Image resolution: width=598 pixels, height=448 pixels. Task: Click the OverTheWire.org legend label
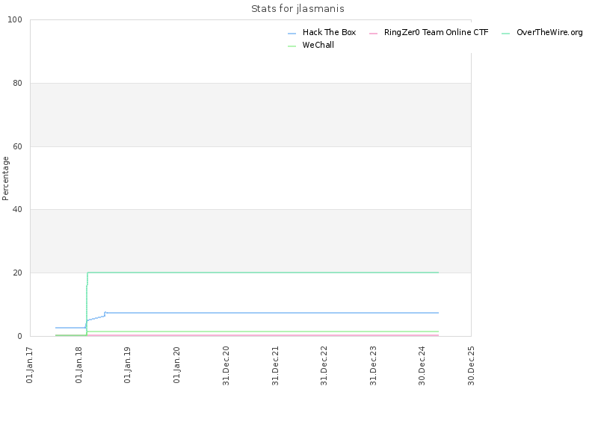point(549,32)
